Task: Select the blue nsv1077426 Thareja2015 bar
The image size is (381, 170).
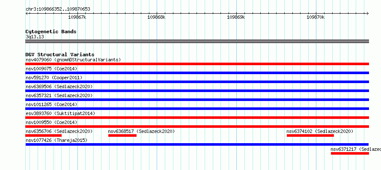Action: [x=197, y=144]
